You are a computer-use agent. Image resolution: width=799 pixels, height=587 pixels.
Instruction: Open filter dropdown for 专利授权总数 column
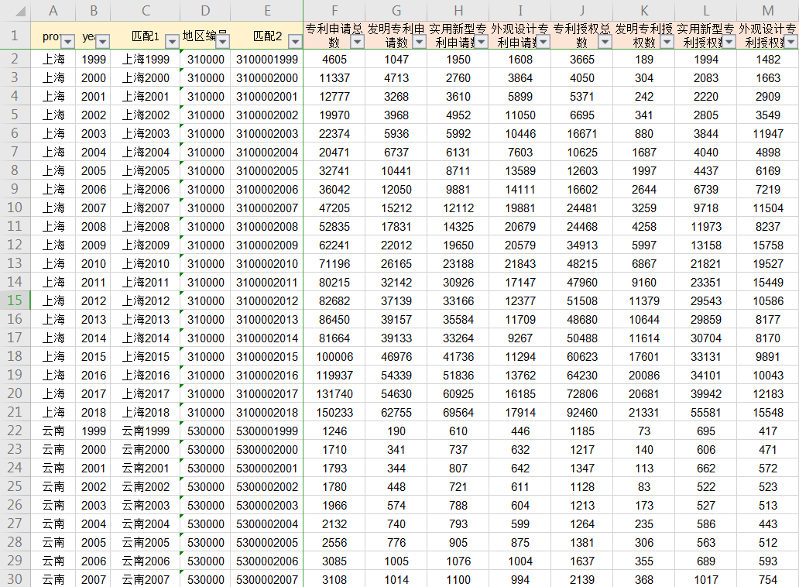coord(605,42)
